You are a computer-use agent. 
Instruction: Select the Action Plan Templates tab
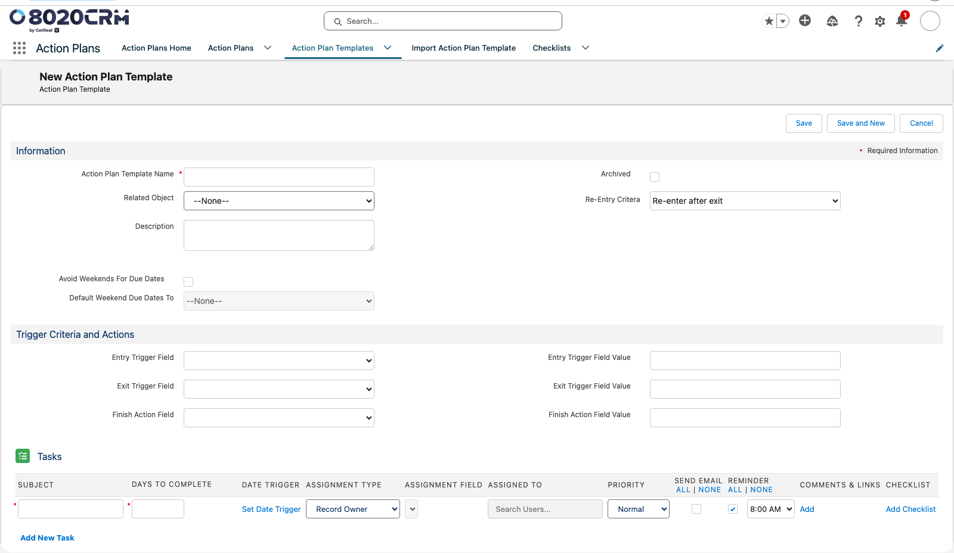tap(333, 48)
